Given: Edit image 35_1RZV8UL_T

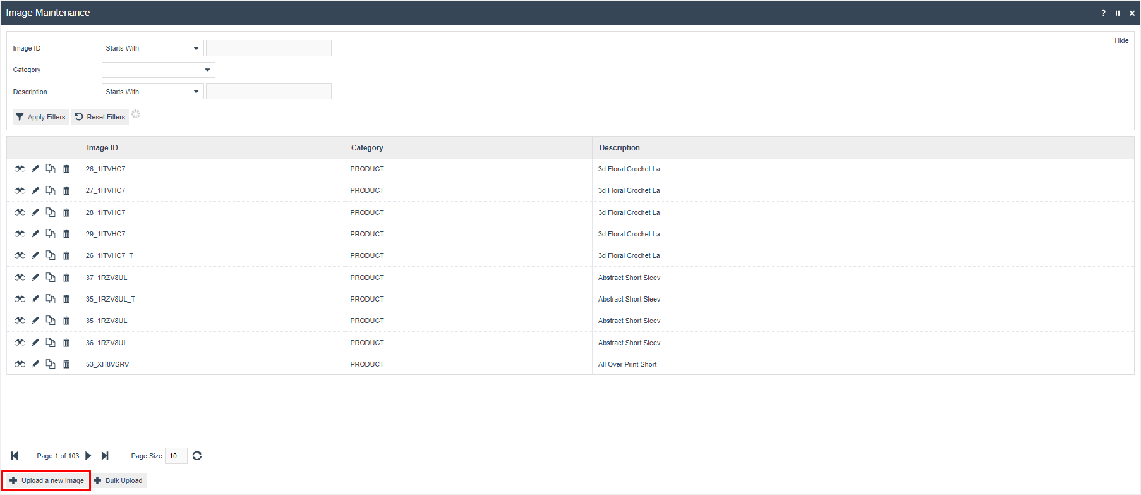Looking at the screenshot, I should pyautogui.click(x=35, y=299).
